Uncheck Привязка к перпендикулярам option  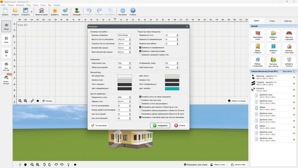(140, 51)
